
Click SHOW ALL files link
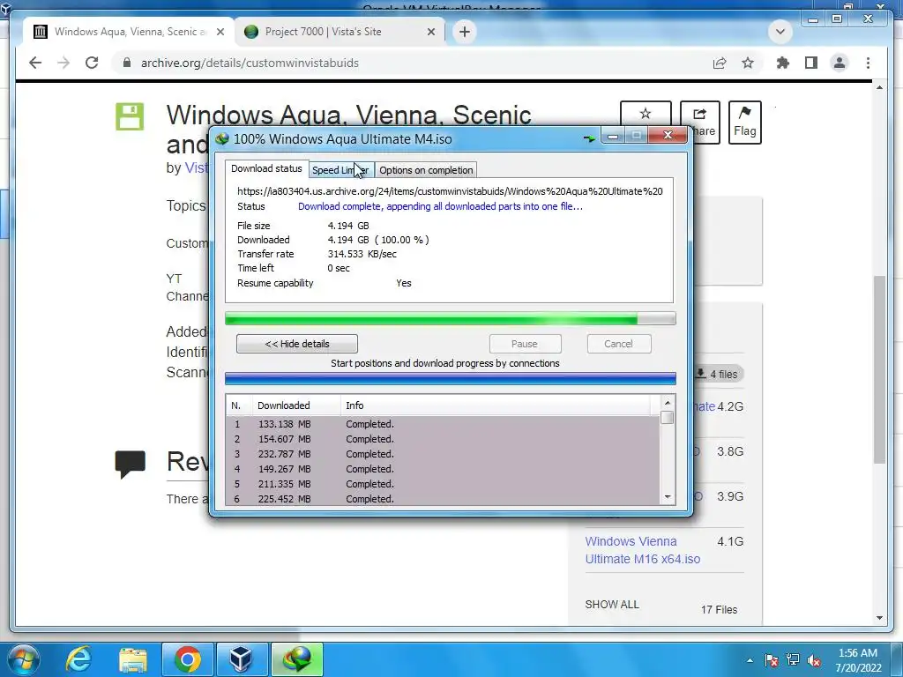tap(612, 605)
